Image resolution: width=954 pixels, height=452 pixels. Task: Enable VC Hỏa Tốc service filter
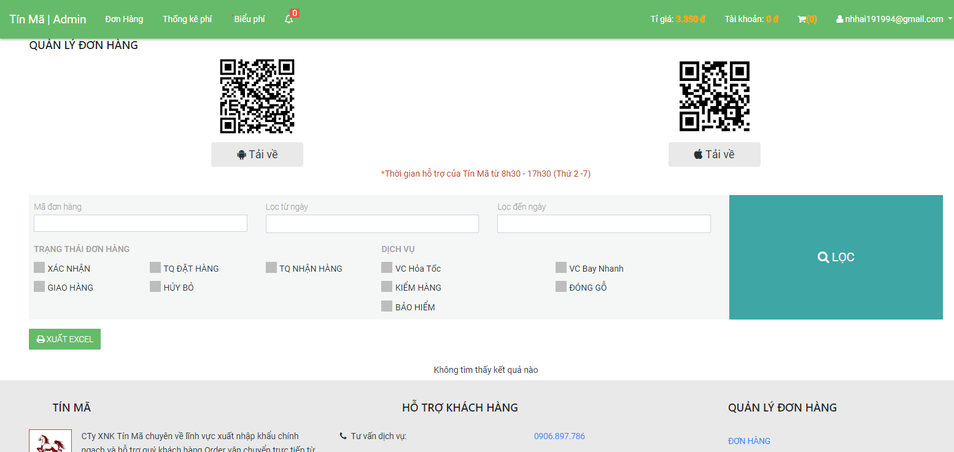tap(387, 267)
